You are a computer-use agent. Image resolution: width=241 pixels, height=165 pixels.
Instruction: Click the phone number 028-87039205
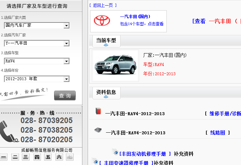(47, 120)
